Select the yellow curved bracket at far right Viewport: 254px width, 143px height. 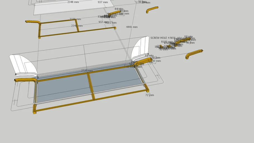[194, 53]
